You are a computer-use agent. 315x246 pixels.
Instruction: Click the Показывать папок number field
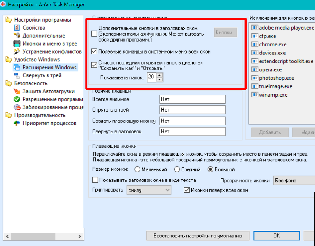[152, 77]
